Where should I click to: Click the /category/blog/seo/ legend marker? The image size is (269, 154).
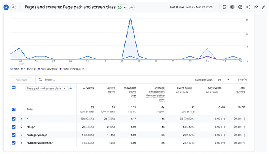point(61,69)
